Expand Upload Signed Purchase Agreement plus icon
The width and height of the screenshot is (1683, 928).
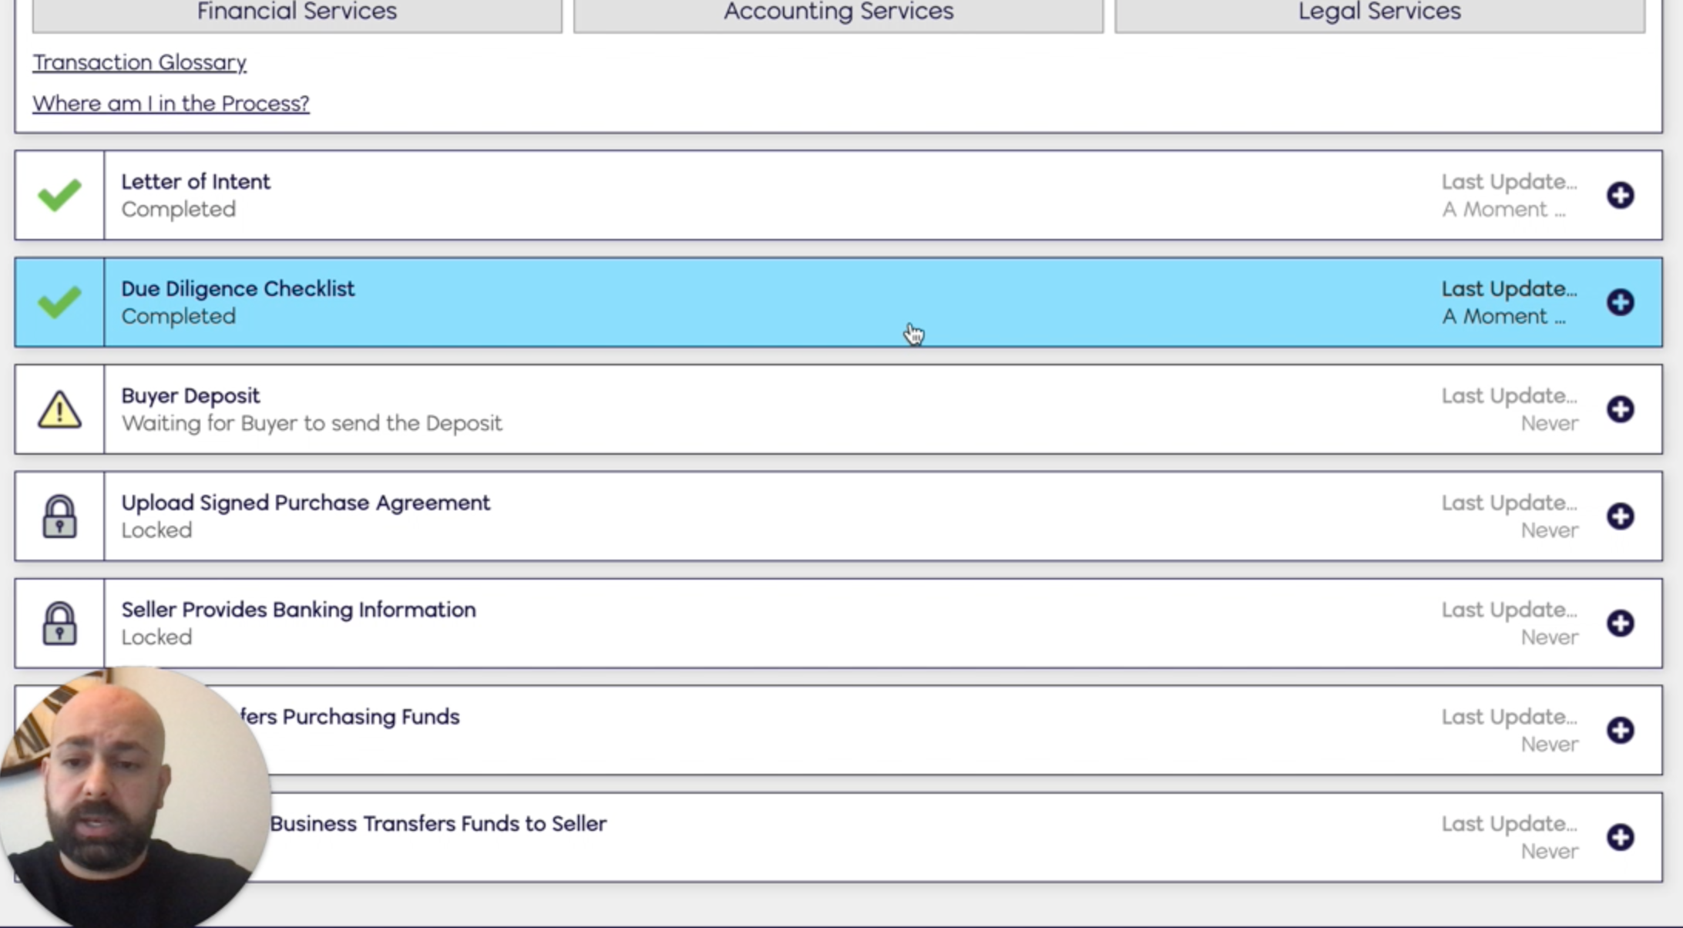click(1620, 516)
